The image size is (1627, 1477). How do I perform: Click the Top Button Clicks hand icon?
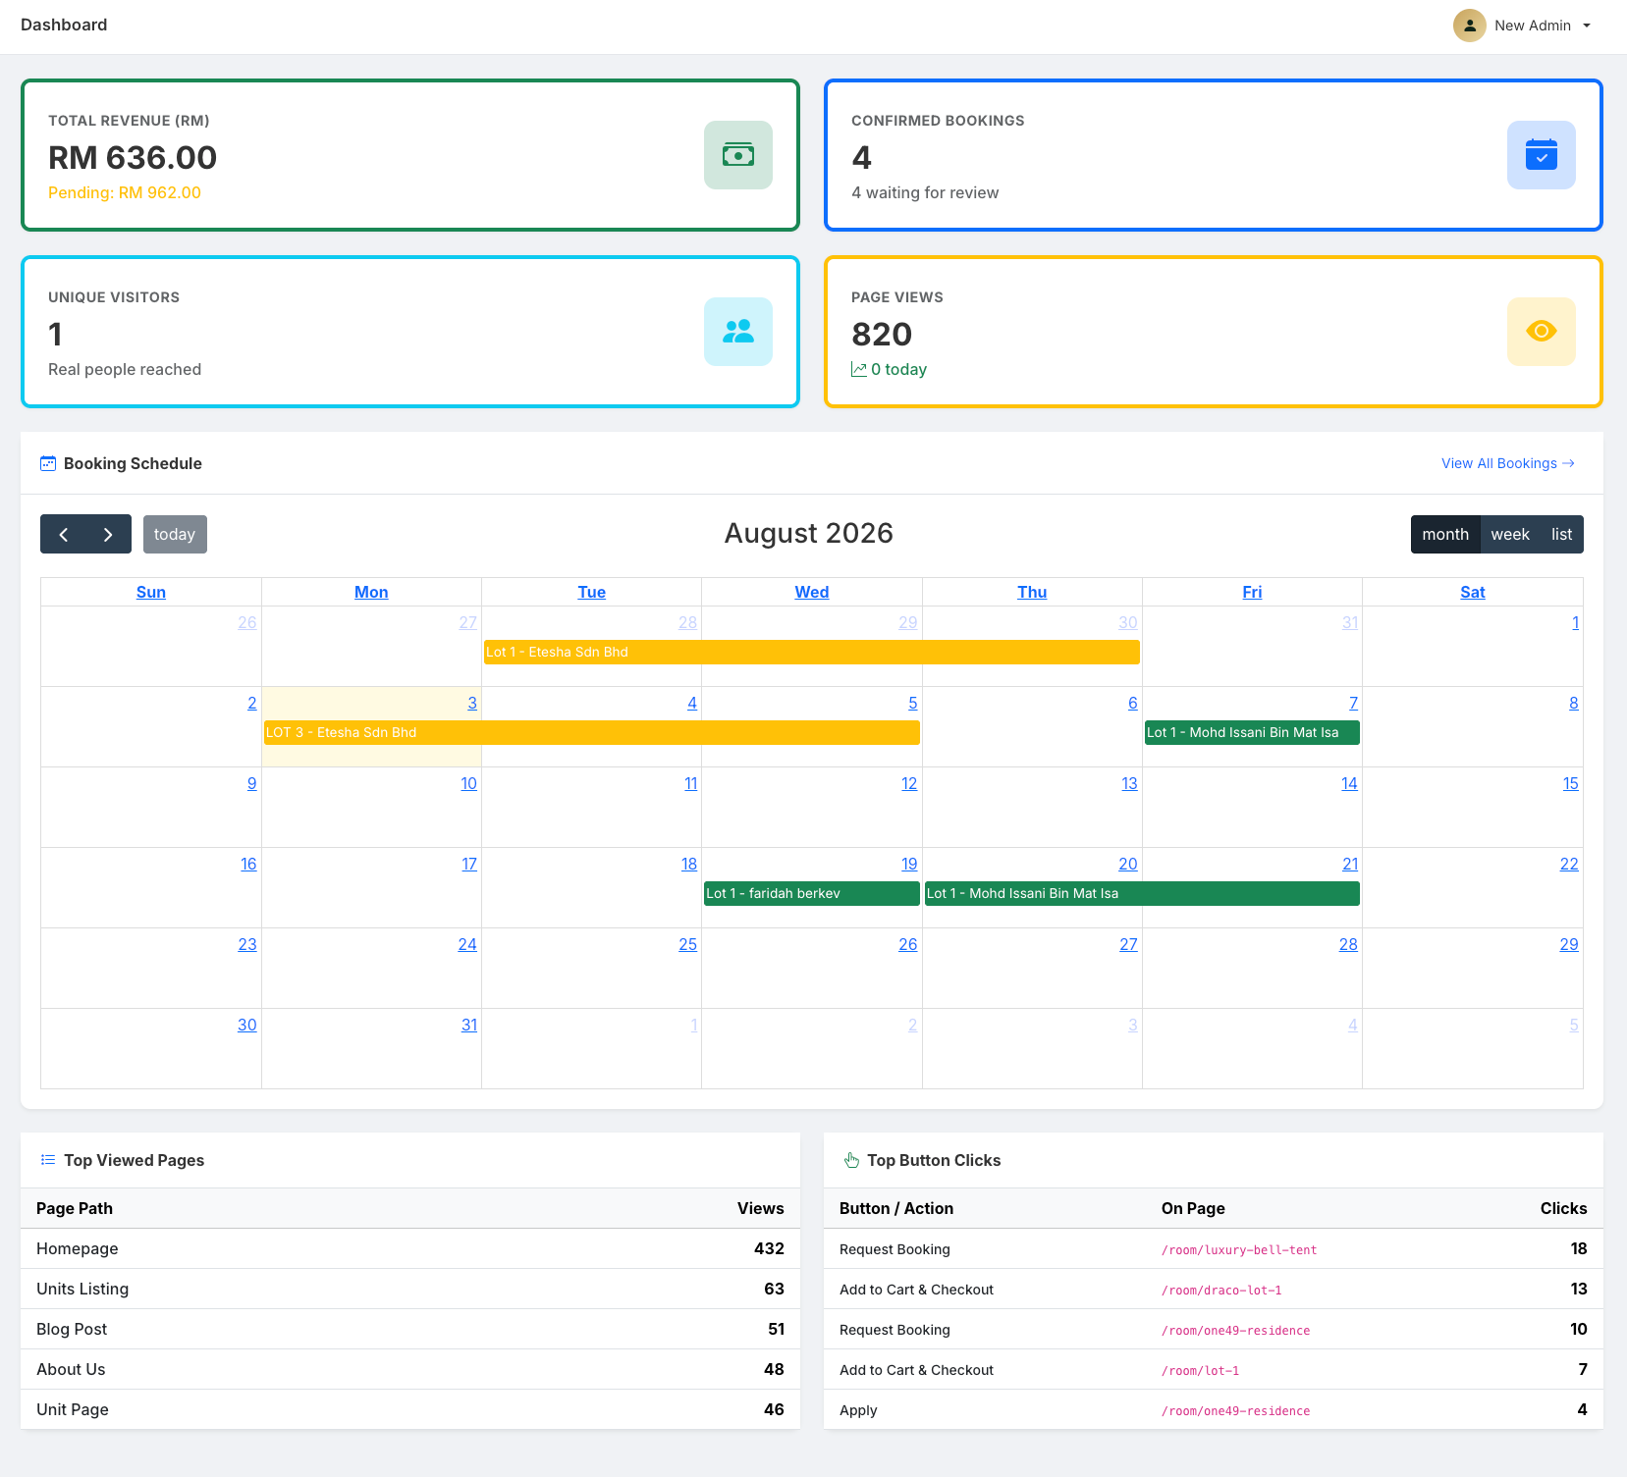point(851,1160)
